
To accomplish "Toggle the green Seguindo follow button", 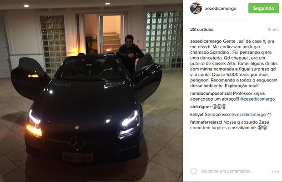I will [263, 8].
